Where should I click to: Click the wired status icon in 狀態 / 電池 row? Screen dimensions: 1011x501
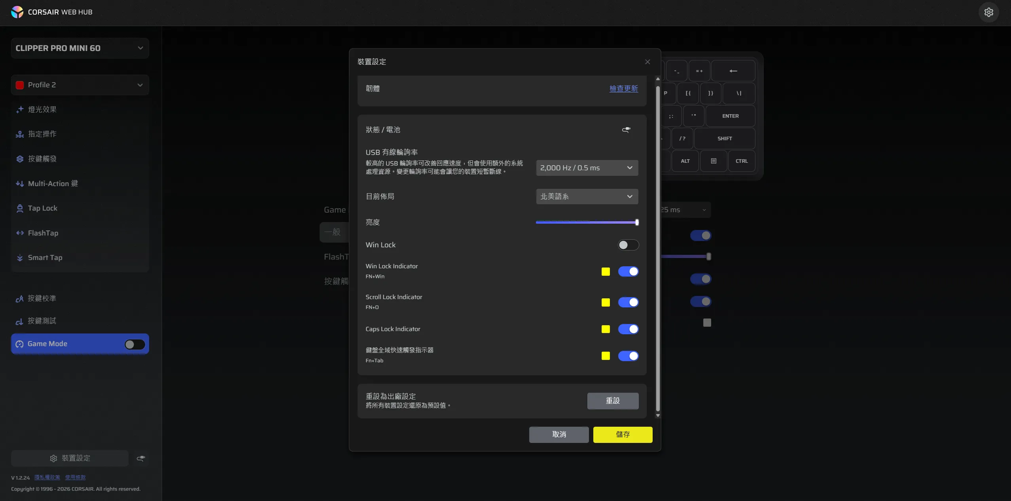626,130
